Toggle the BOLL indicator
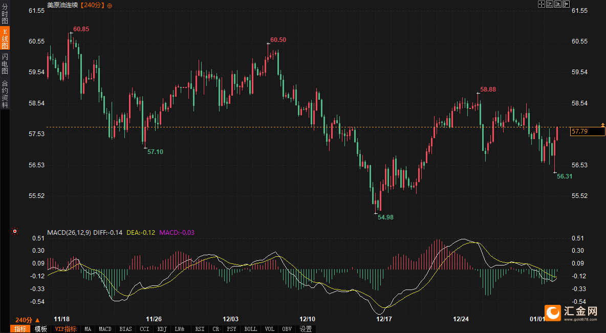 click(250, 329)
